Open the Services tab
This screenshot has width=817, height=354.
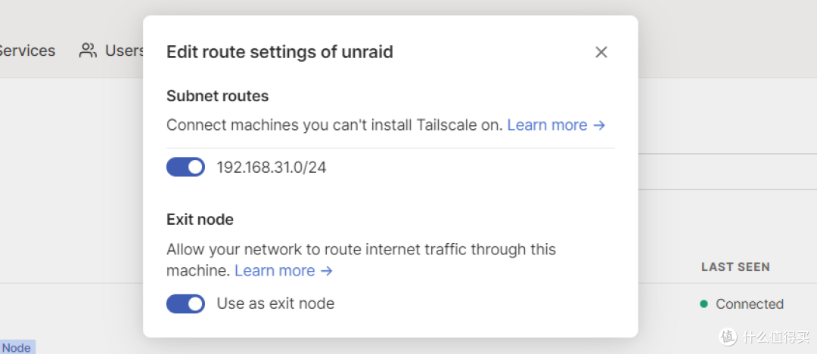pos(27,51)
